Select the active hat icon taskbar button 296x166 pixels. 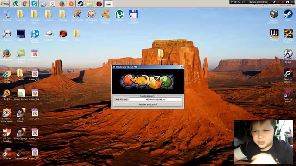pyautogui.click(x=108, y=4)
